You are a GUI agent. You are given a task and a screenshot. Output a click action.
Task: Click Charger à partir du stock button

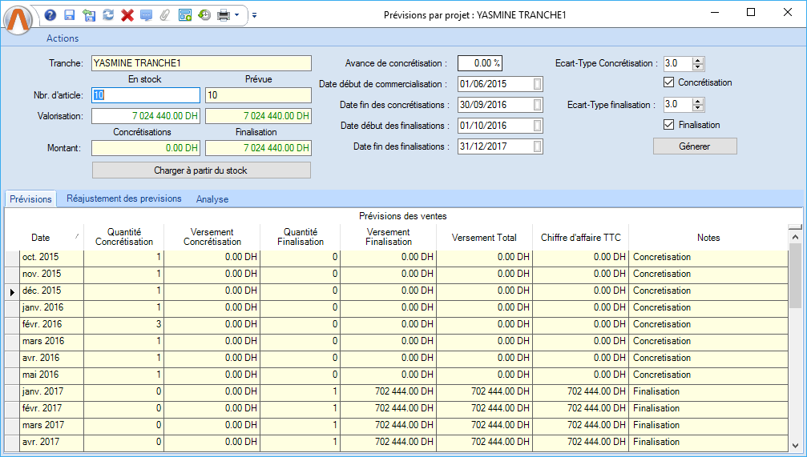[201, 170]
